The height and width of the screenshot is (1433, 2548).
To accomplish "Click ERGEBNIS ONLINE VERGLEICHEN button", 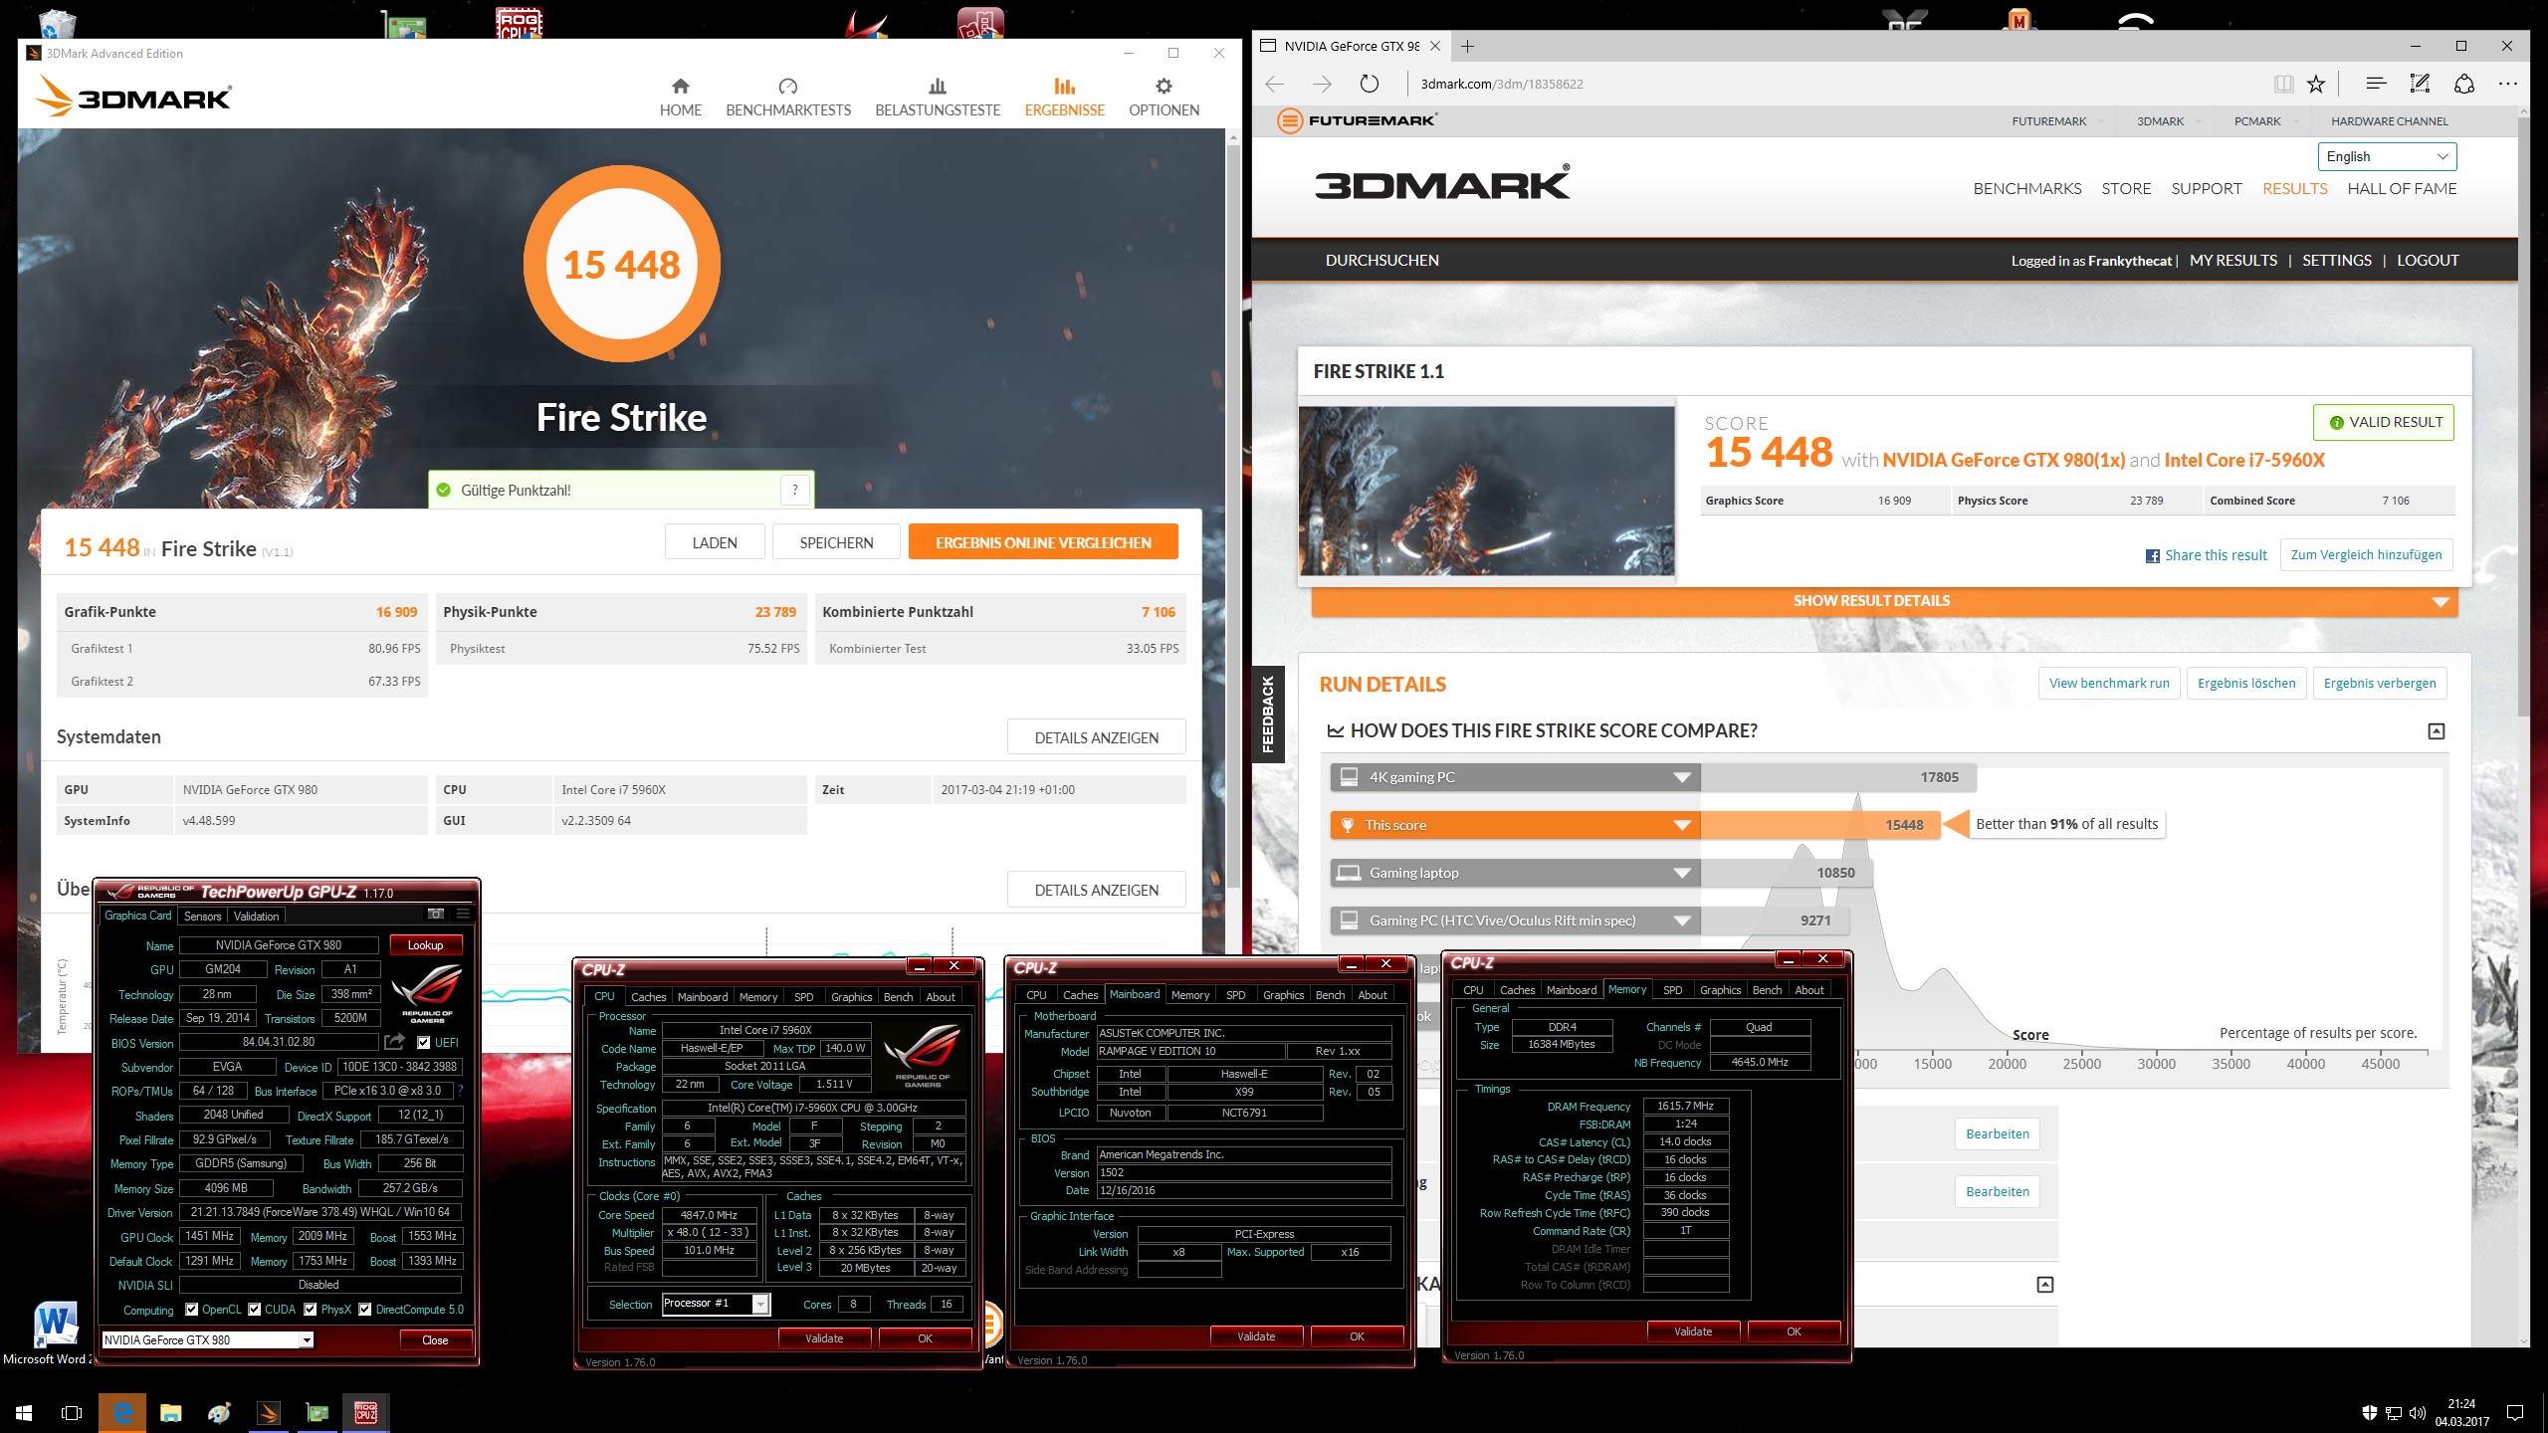I will (1043, 542).
